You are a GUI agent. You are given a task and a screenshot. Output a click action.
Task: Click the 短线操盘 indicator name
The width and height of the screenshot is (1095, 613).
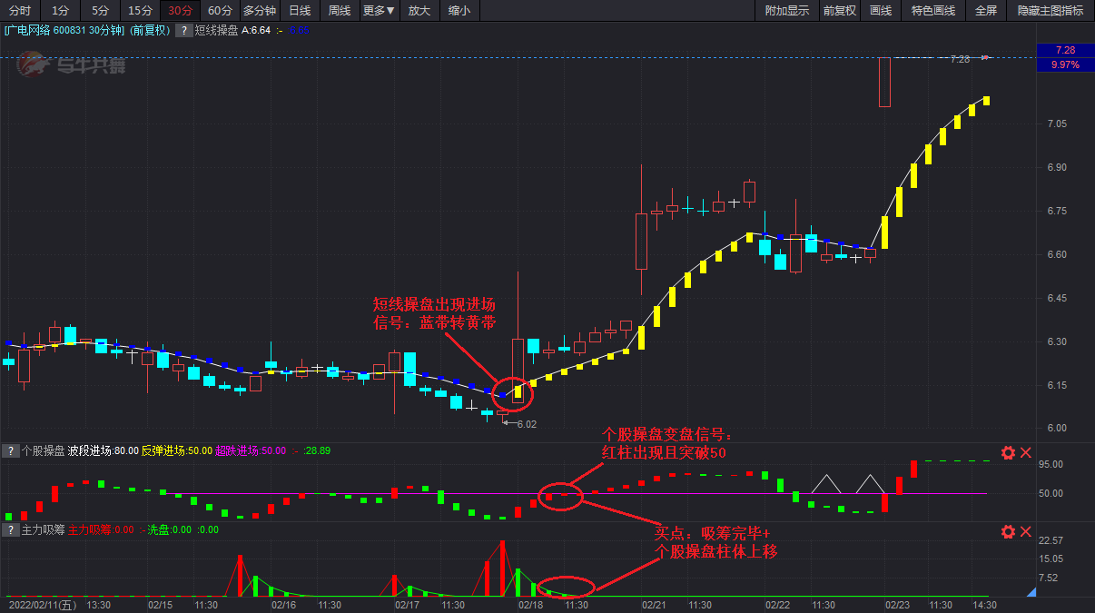click(x=216, y=30)
